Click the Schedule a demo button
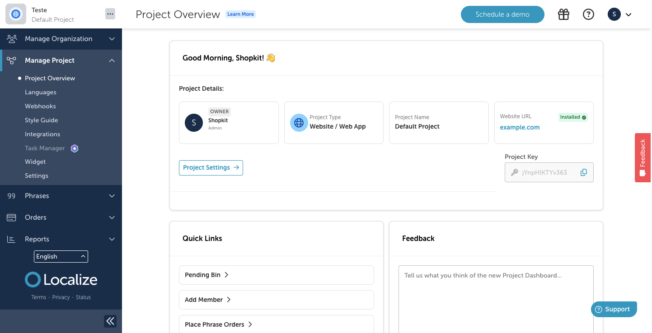652x333 pixels. 502,14
